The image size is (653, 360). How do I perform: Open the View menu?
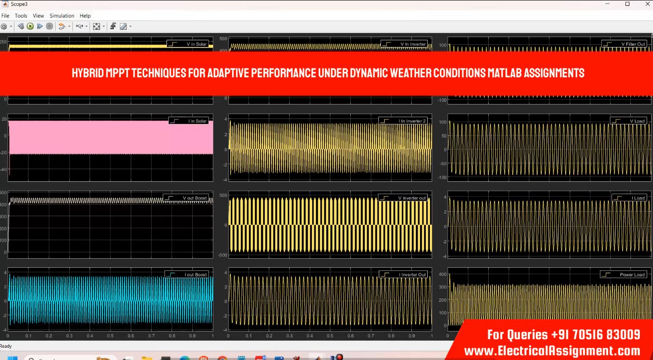38,16
